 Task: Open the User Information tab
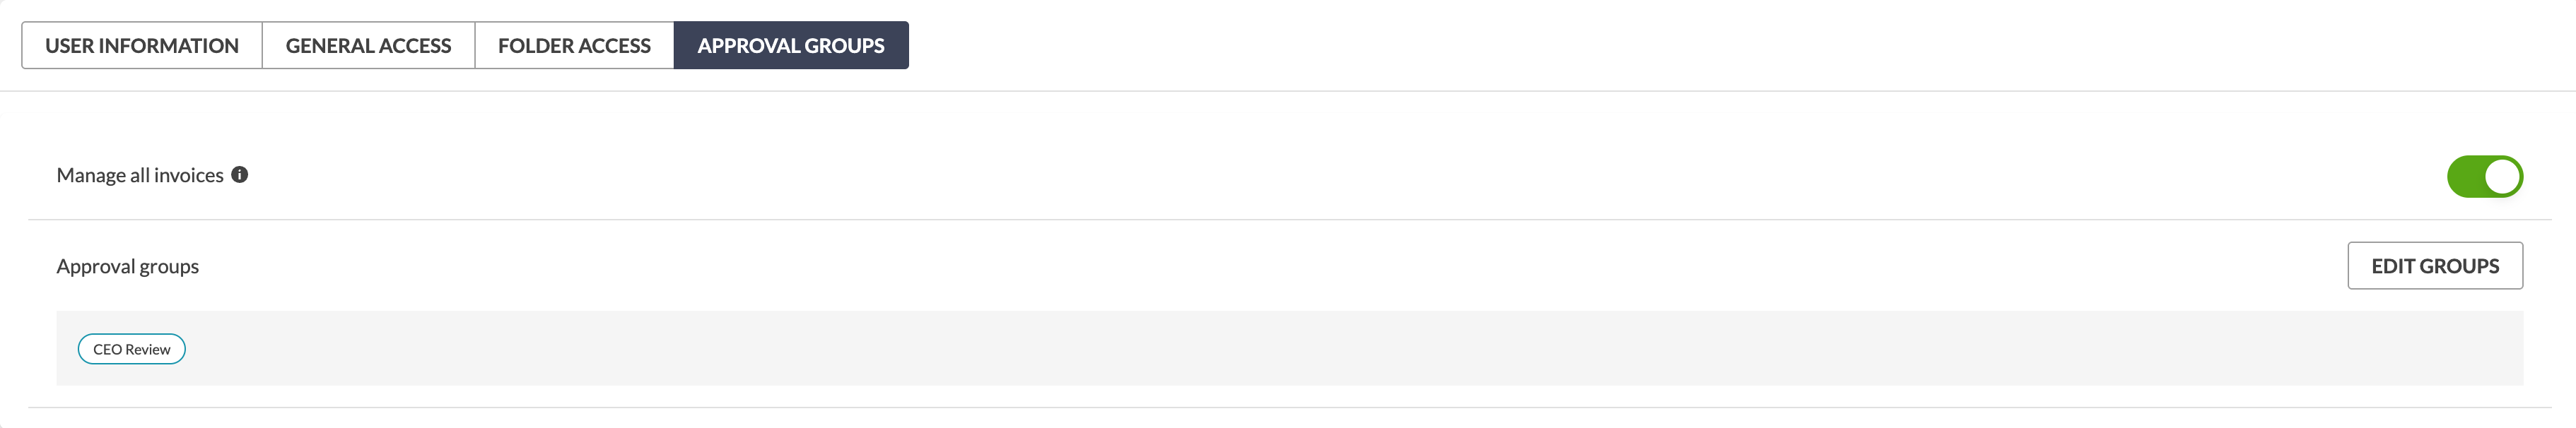coord(142,45)
